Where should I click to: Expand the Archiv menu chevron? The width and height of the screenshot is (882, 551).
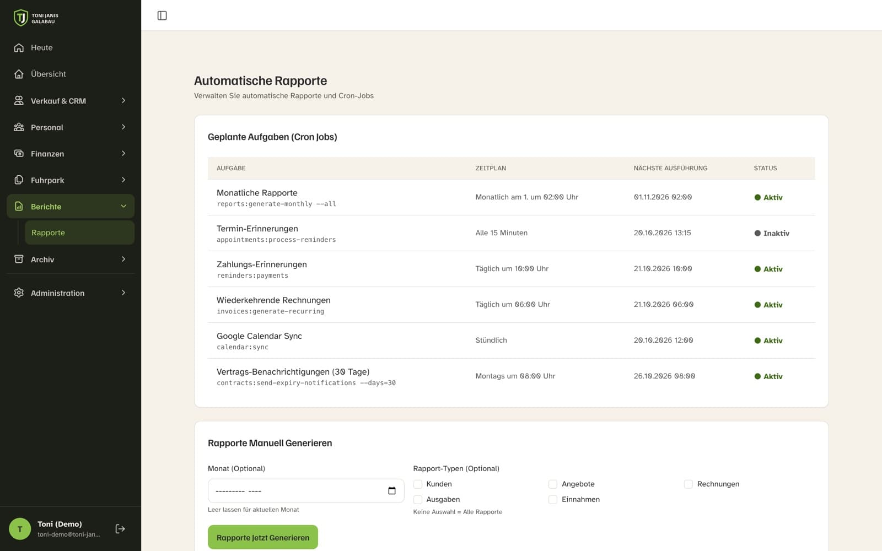tap(123, 260)
